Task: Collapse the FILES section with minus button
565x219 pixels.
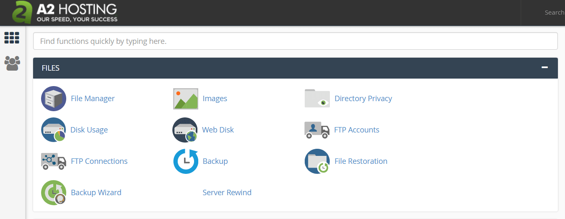Action: pos(544,67)
